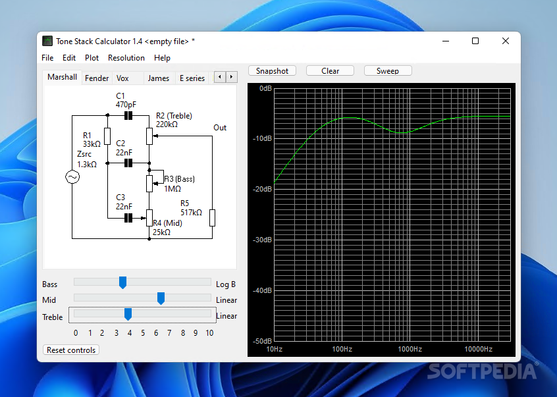Screen dimensions: 557x397
Task: Switch to the E series tab
Action: [x=192, y=78]
